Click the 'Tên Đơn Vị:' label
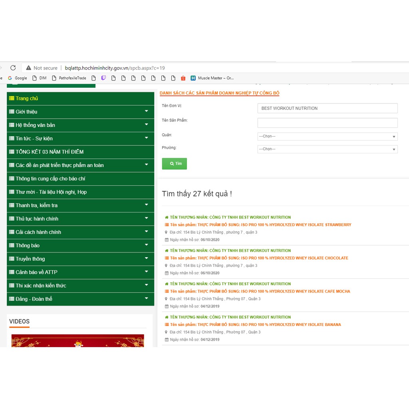Screen dimensions: 409x409 click(x=172, y=105)
